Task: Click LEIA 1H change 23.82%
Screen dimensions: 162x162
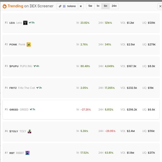Action: 85,23
